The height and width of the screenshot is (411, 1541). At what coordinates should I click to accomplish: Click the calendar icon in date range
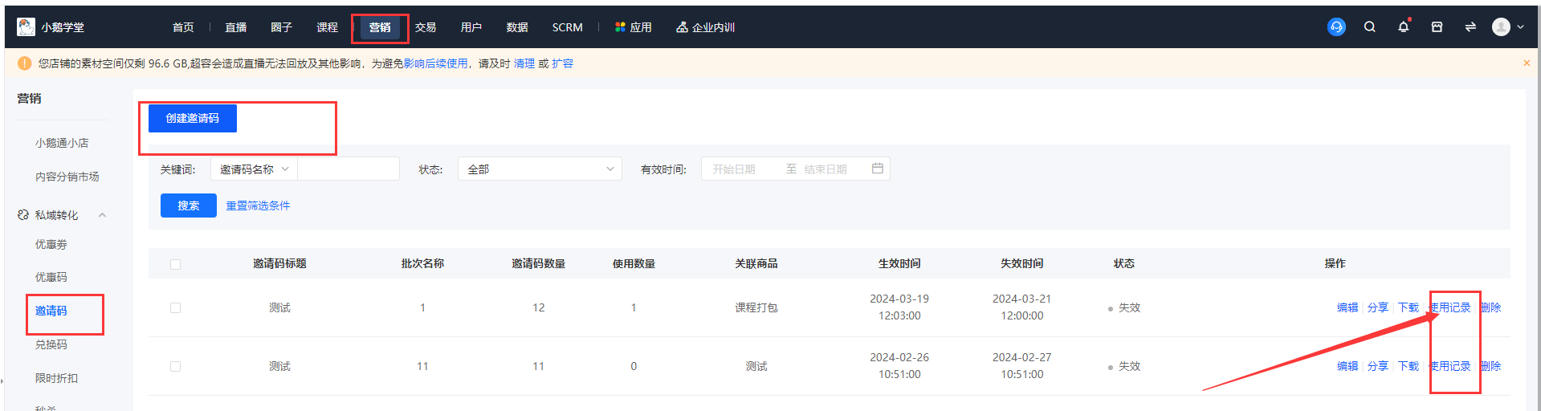[x=877, y=169]
